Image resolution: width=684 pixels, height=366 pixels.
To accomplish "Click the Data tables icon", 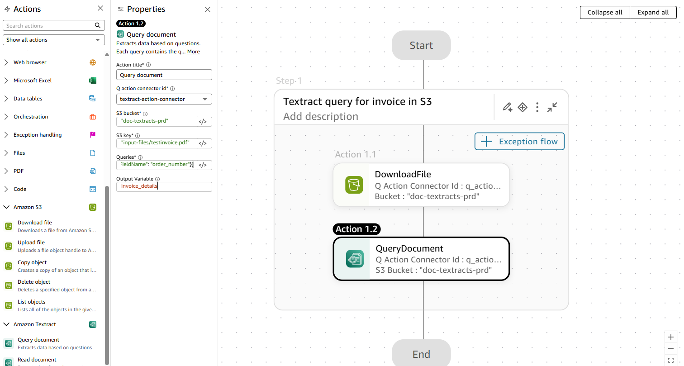I will coord(93,99).
